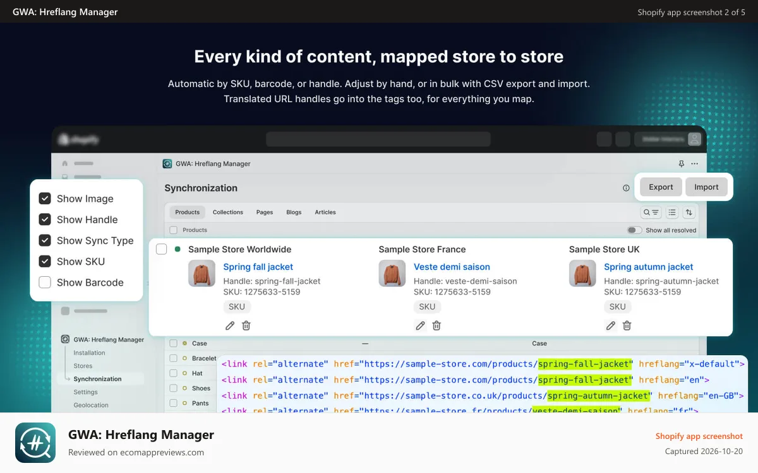The width and height of the screenshot is (758, 473).
Task: Click 'Handle: spring-fall-jacket' text
Action: [272, 281]
